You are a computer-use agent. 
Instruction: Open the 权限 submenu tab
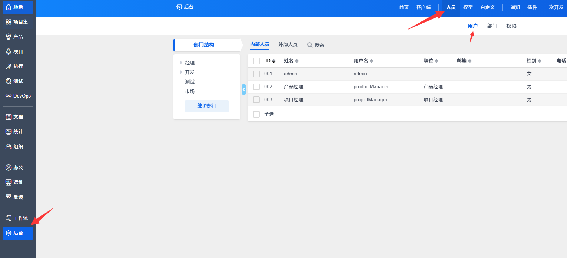coord(511,26)
